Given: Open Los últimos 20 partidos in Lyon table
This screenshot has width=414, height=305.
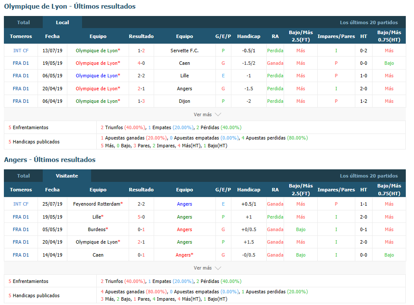Looking at the screenshot, I should pos(369,22).
